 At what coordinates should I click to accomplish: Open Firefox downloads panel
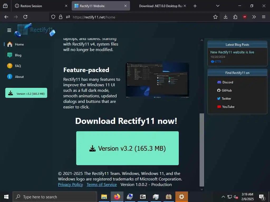tap(226, 17)
